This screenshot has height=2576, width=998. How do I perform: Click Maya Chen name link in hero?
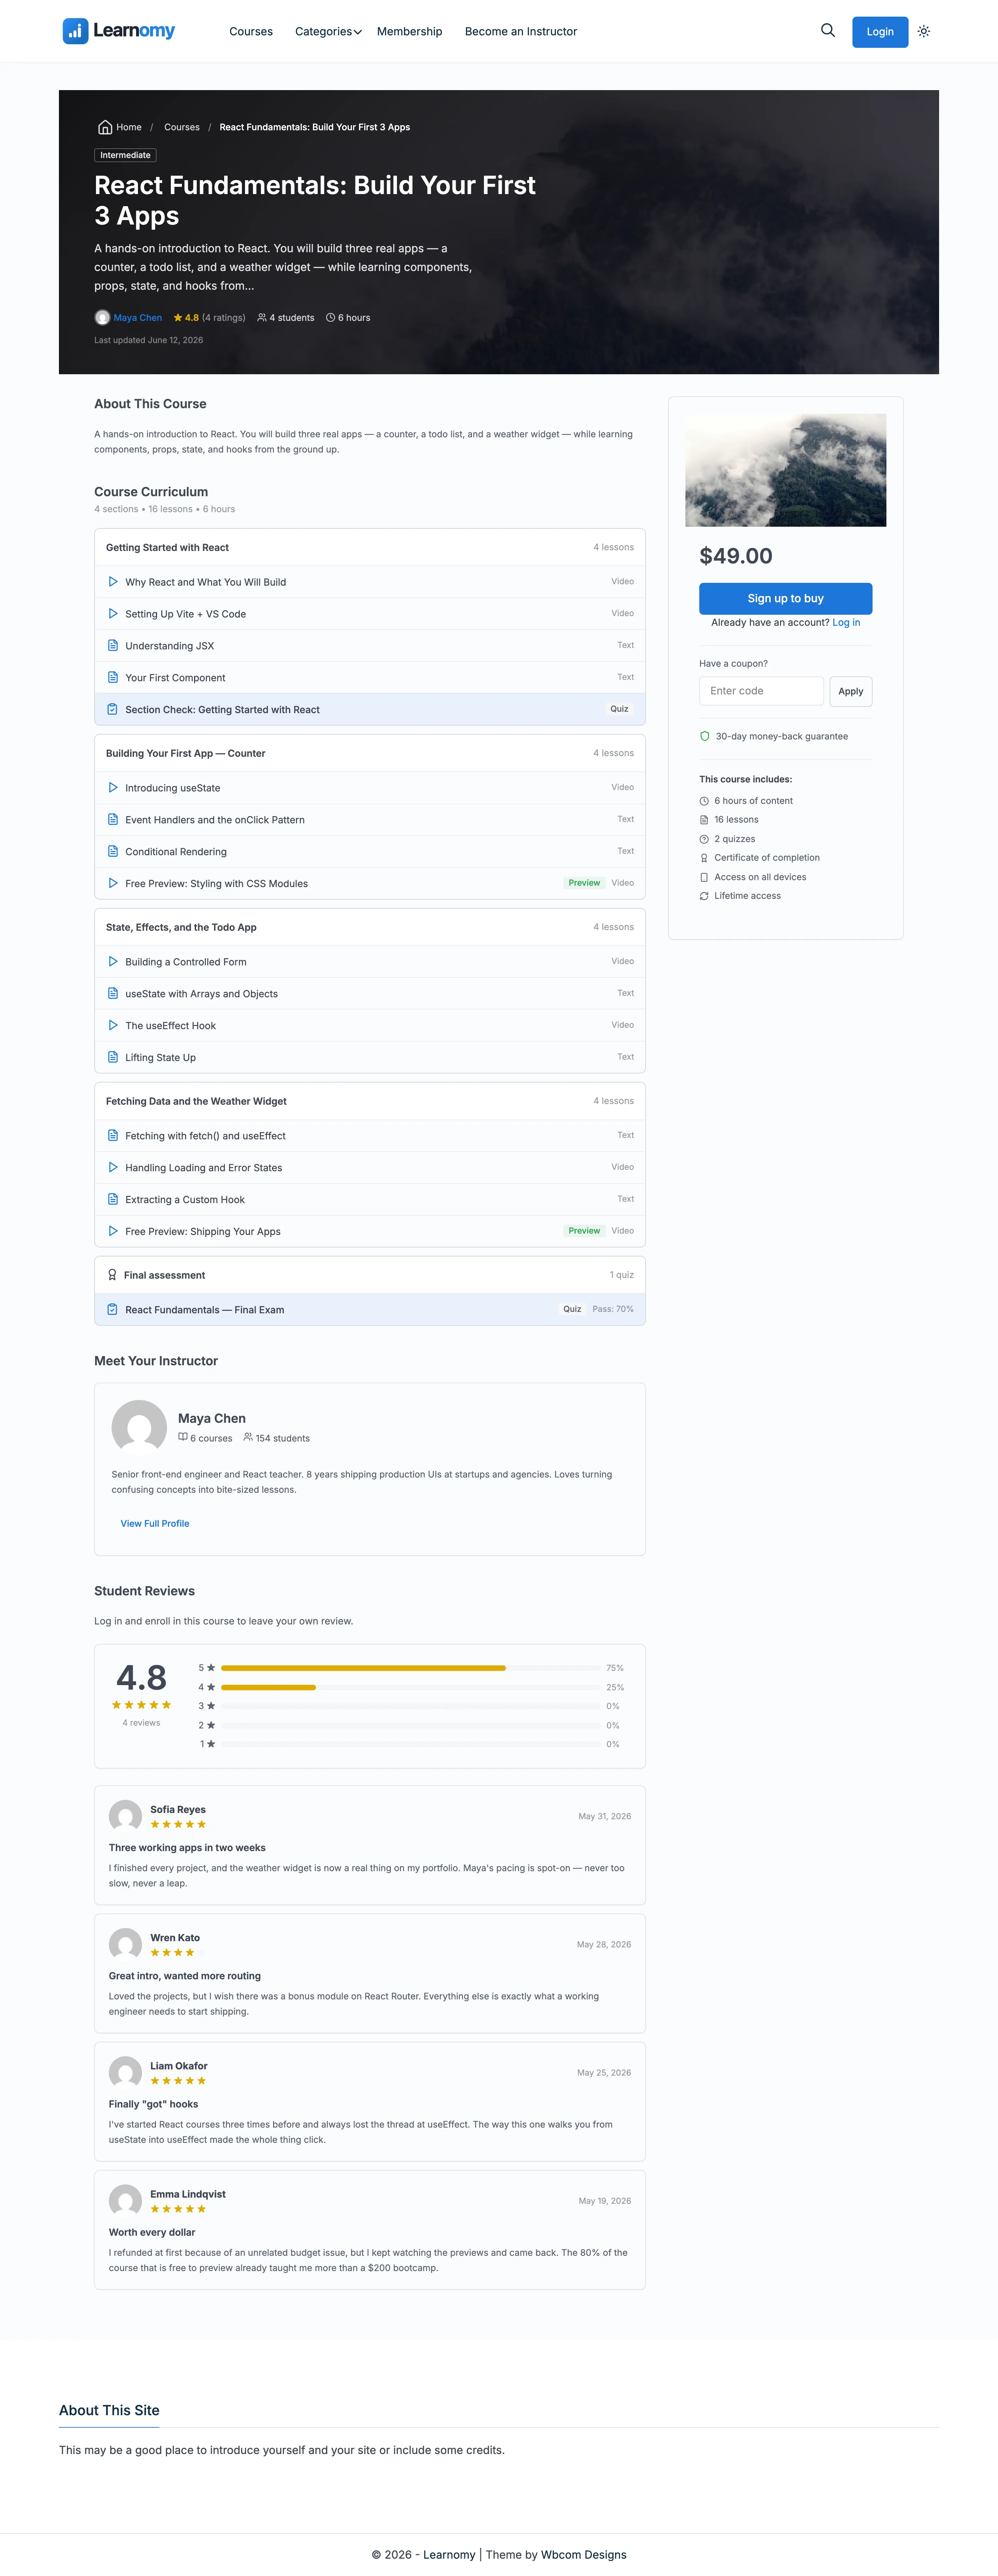(138, 318)
